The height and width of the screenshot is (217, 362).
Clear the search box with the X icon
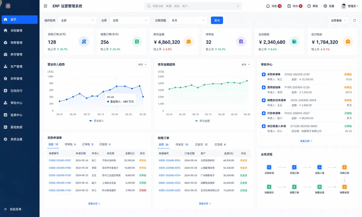238,6
